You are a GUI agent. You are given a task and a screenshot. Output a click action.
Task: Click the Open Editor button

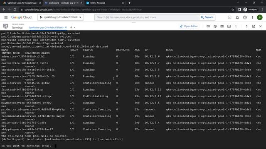tap(189, 26)
